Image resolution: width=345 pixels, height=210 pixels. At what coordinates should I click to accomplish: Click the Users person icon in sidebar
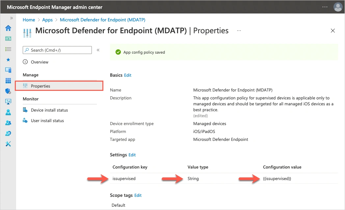click(8, 112)
